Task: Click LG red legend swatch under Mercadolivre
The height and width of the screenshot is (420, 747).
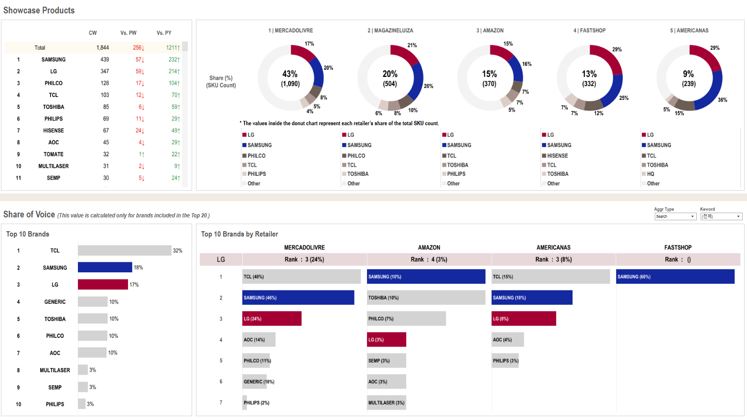Action: (x=244, y=135)
